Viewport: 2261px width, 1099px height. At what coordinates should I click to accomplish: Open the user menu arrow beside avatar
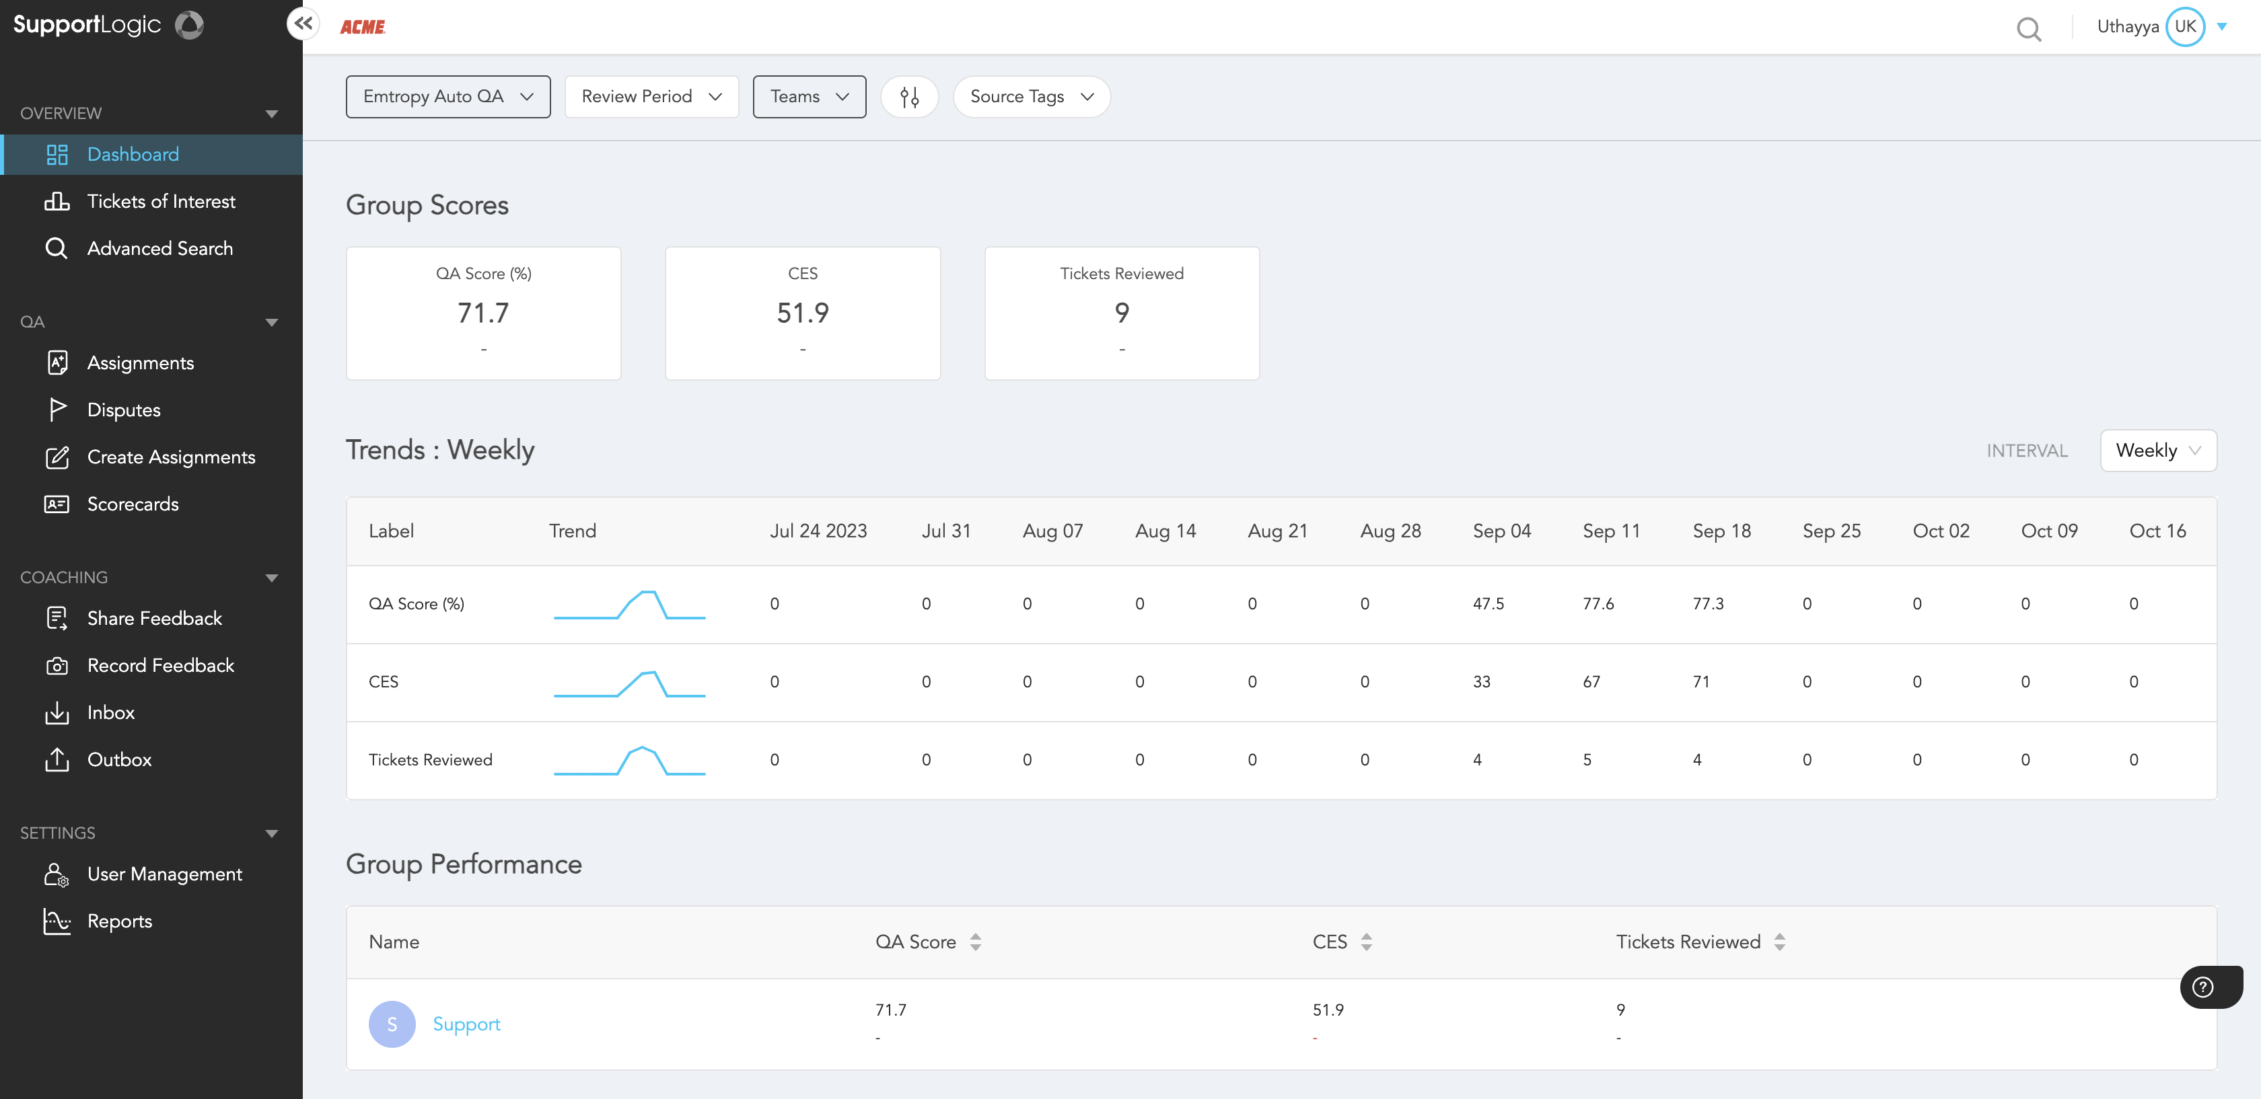[2223, 26]
